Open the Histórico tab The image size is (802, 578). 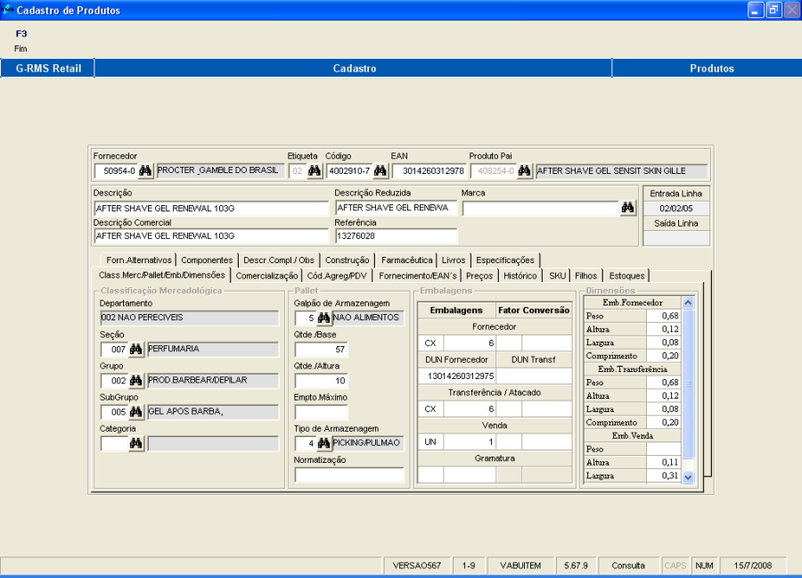pyautogui.click(x=520, y=276)
